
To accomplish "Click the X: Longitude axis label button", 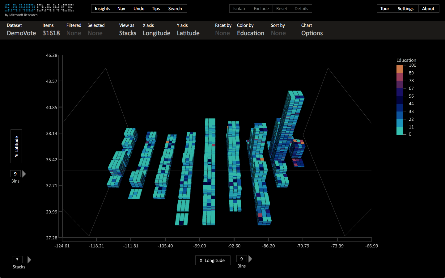I will coord(213,260).
